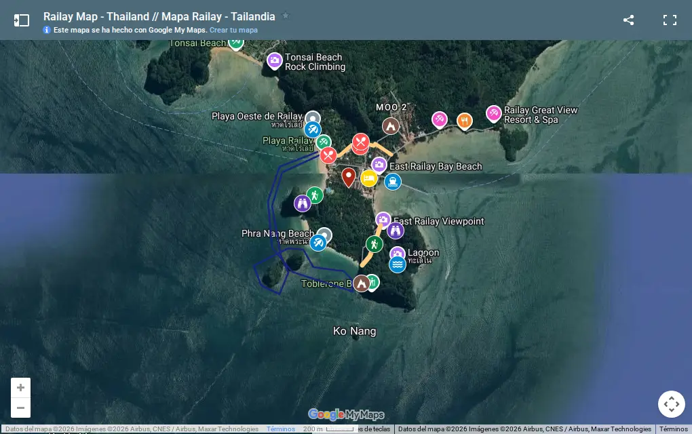Click blue beach umbrella marker at Playa Oeste de Railay

coord(313,130)
